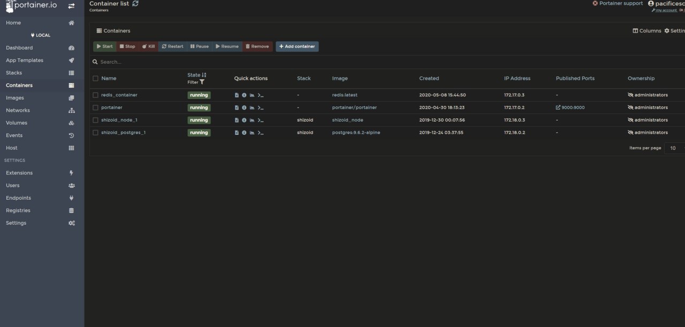Open Networks in the sidebar
The height and width of the screenshot is (327, 685).
pyautogui.click(x=42, y=110)
